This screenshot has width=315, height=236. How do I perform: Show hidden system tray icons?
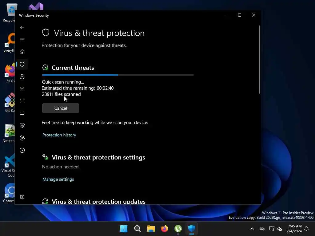[x=252, y=229]
